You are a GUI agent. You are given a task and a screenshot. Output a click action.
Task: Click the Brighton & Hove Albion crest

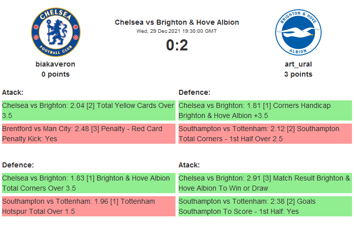[x=298, y=32]
